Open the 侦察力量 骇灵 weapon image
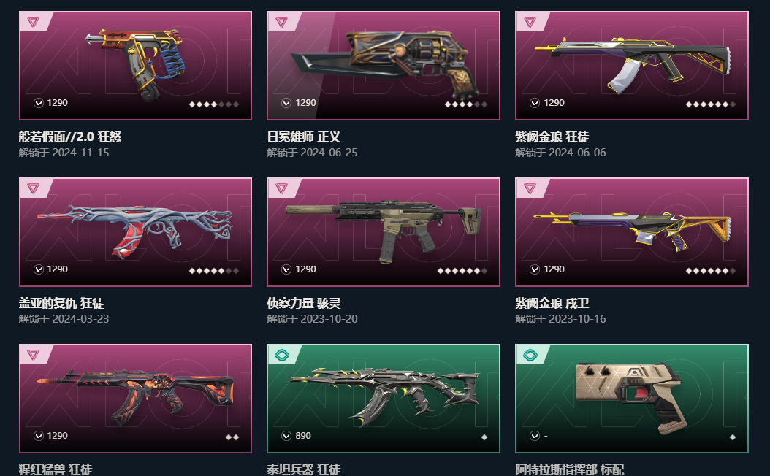 coord(384,231)
